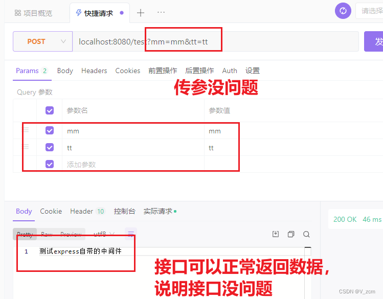Open the POST method dropdown
This screenshot has height=299, width=383.
[x=43, y=41]
